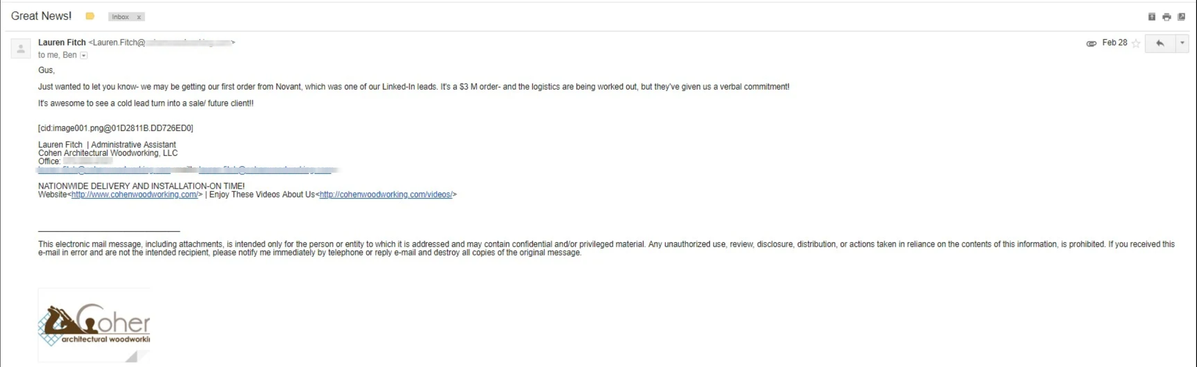
Task: Expand all messages in the conversation
Action: coord(1151,17)
